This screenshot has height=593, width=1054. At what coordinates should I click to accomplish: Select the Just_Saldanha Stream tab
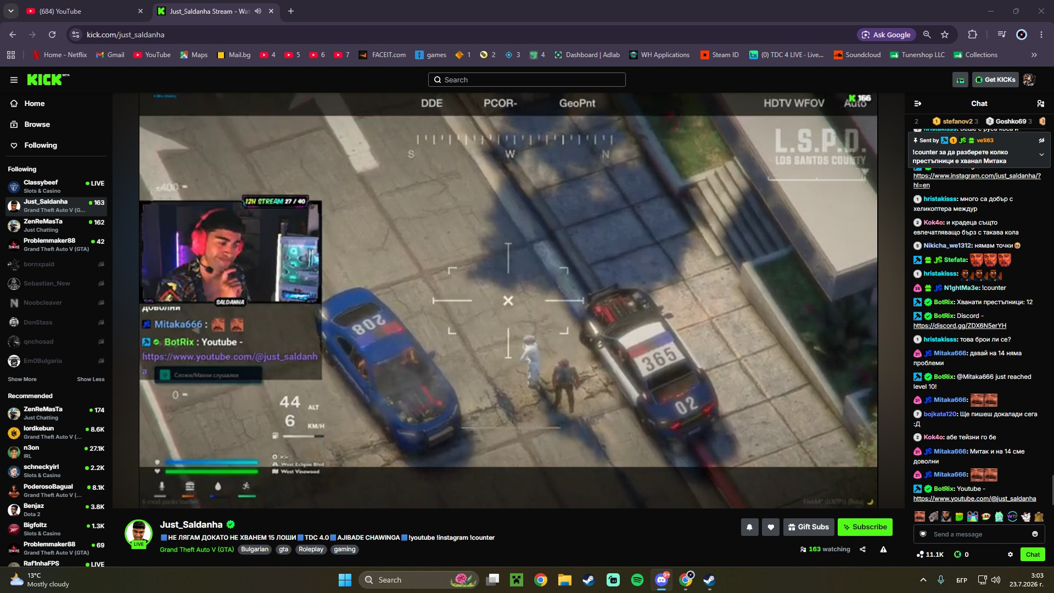tap(216, 11)
